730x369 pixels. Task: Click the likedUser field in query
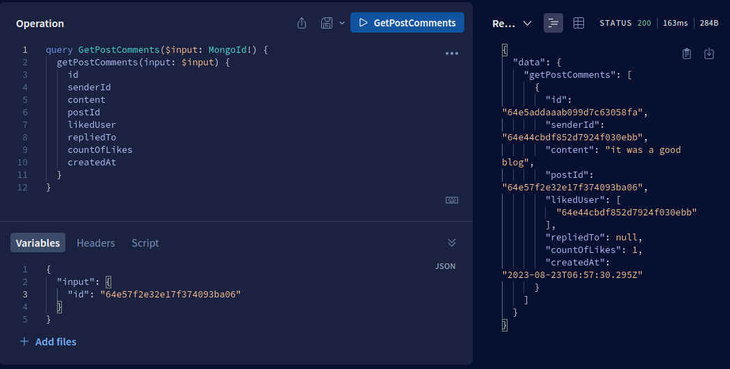92,124
